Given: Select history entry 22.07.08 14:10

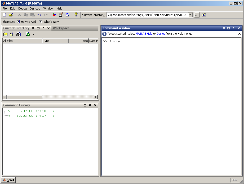Looking at the screenshot, I should [31, 111].
